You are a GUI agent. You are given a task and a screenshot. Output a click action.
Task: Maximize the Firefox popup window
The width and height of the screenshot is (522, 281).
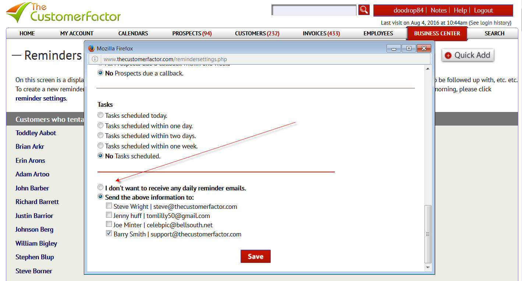click(408, 48)
